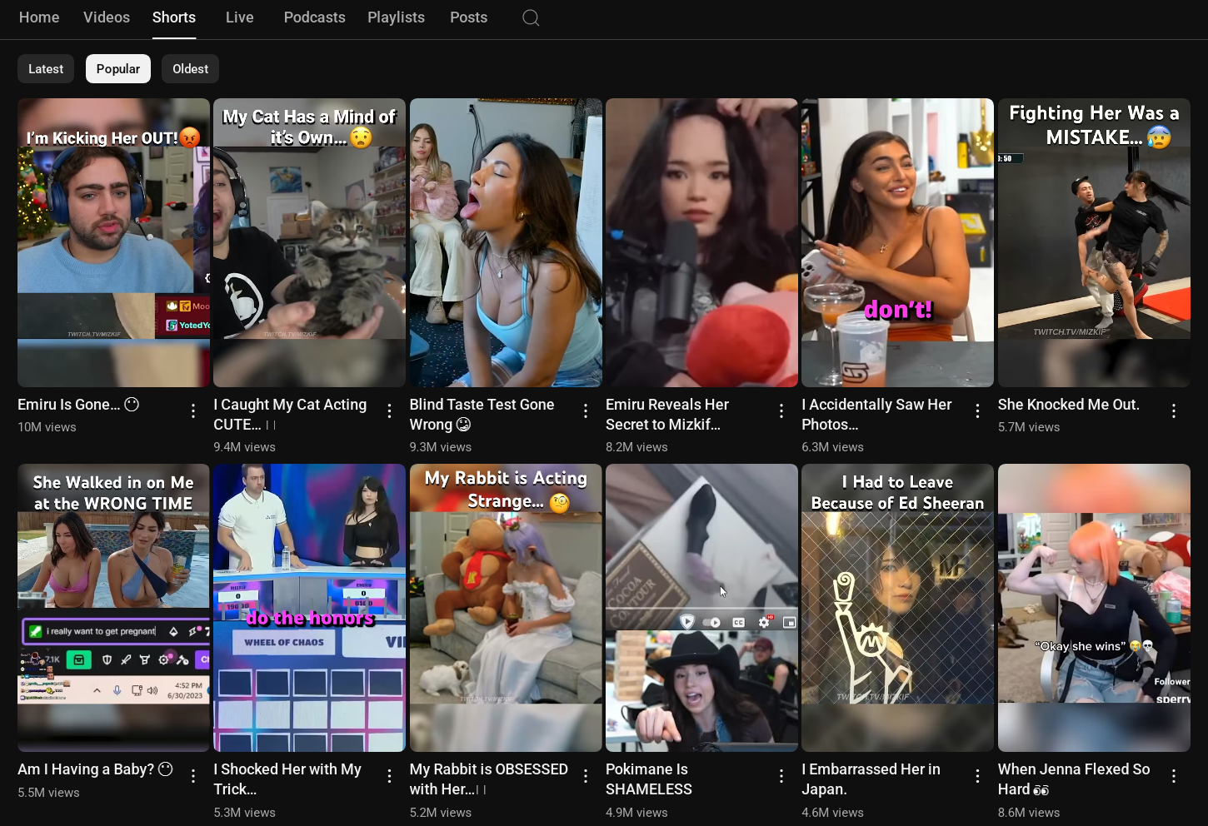
Task: Open 'I Shocked Her with My Trick...' title
Action: 287,779
